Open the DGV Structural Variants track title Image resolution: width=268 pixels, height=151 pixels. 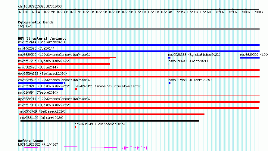(x=42, y=38)
